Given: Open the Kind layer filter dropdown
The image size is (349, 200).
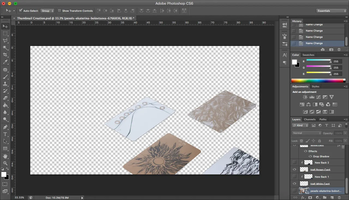Looking at the screenshot, I should pyautogui.click(x=300, y=125).
